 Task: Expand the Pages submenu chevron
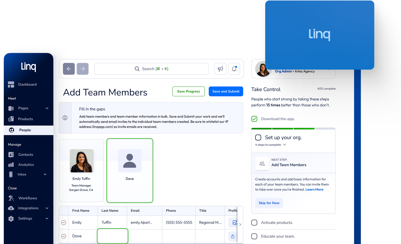47,108
